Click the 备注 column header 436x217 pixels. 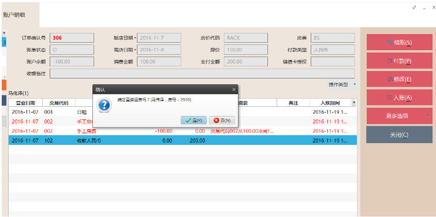[x=293, y=103]
